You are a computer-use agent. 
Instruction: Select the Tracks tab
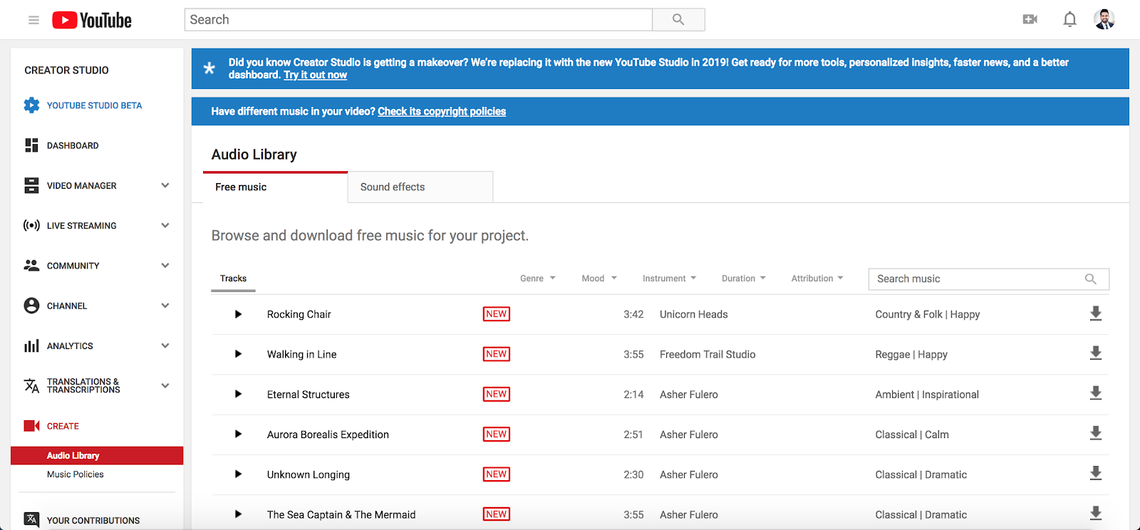(x=233, y=279)
